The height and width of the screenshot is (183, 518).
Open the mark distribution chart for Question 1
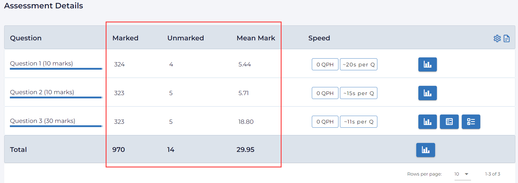point(427,64)
